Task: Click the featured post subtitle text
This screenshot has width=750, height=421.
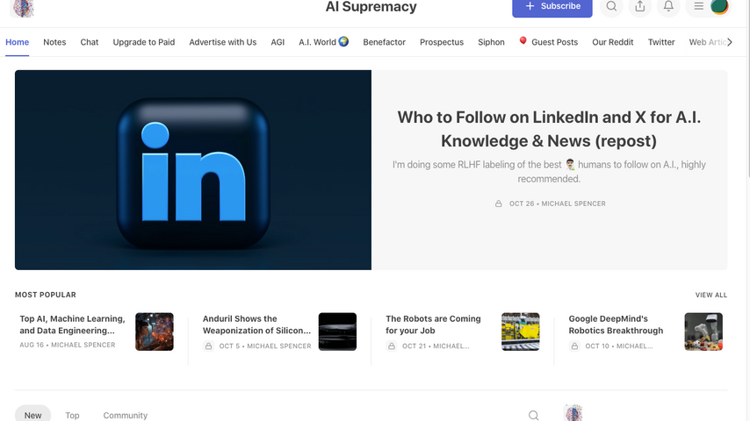Action: (549, 172)
